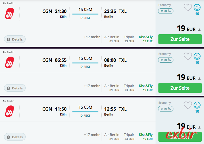Image resolution: width=204 pixels, height=144 pixels.
Task: Click amenities icons pill for 11:50 flight
Action: point(166,109)
